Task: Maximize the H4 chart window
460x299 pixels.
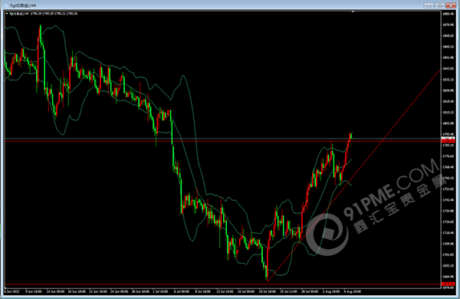Action: [x=440, y=5]
